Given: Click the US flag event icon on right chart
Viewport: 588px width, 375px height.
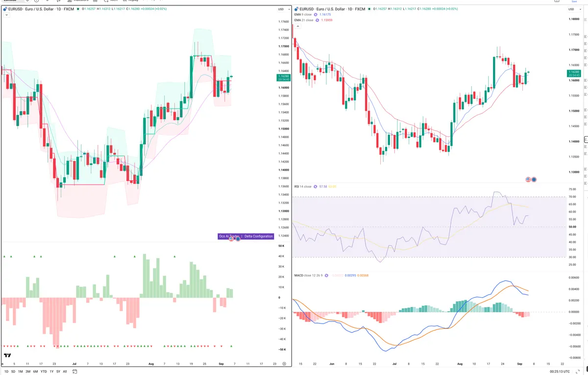Looking at the screenshot, I should coord(528,180).
